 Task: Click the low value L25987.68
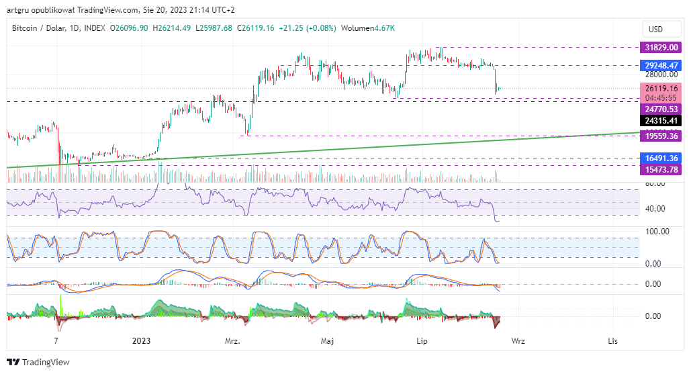point(214,28)
